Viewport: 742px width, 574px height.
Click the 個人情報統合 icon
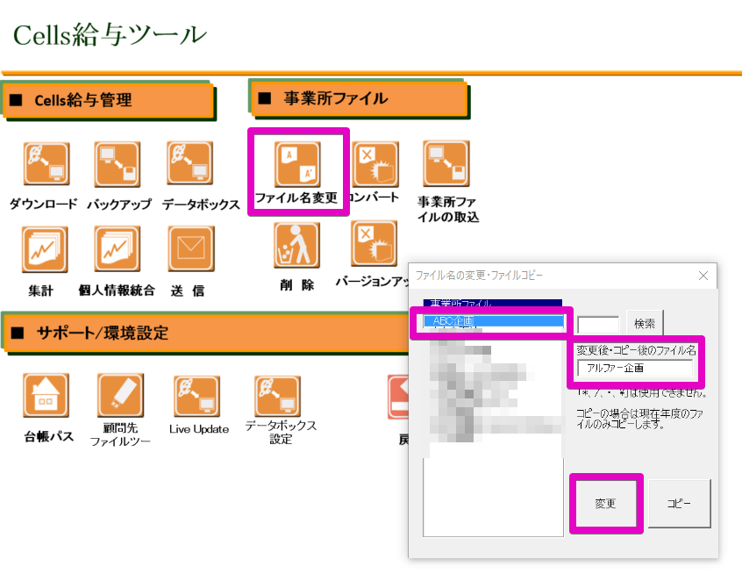(117, 248)
